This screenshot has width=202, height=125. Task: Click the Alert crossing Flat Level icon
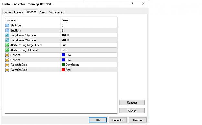pyautogui.click(x=7, y=50)
